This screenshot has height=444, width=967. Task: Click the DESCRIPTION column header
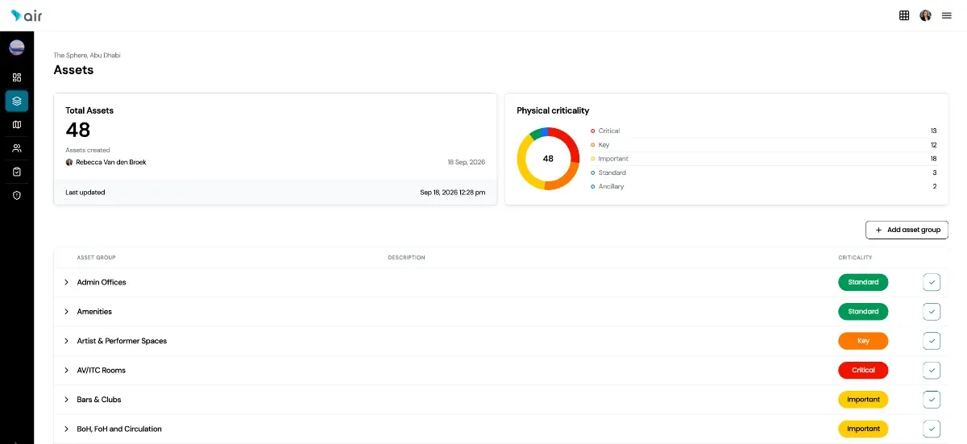tap(406, 258)
